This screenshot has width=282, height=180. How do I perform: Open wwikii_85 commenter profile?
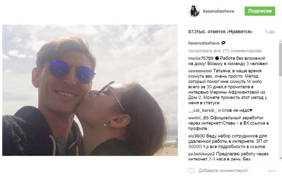tap(198, 118)
